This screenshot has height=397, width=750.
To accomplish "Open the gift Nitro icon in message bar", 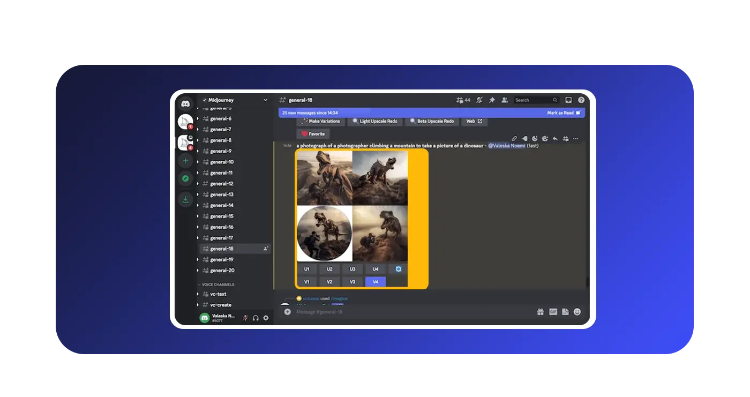I will [541, 312].
